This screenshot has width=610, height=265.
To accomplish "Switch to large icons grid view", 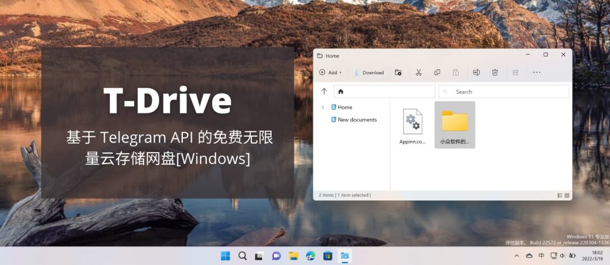I will [x=567, y=195].
